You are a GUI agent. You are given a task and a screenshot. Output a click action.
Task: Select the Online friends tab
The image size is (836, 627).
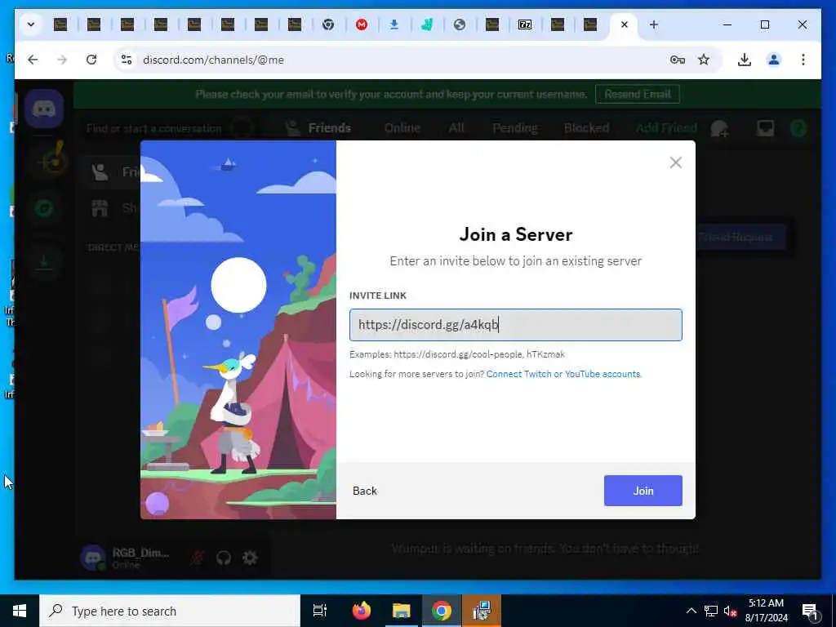pyautogui.click(x=402, y=128)
